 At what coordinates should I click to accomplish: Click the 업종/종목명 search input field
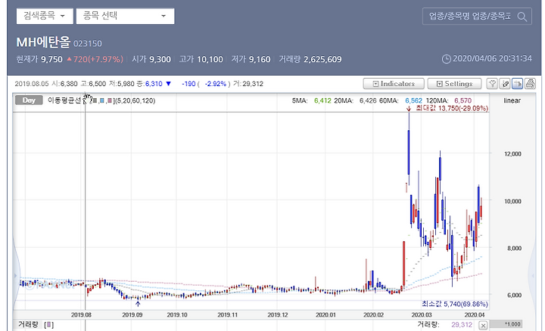(x=469, y=17)
